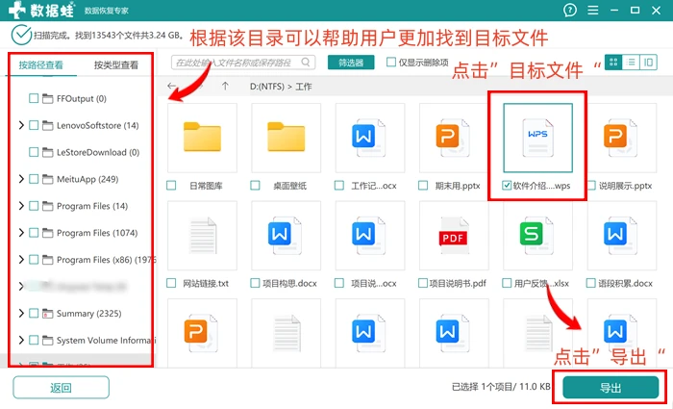Viewport: 673px width, 409px height.
Task: Click the search magnifier icon
Action: click(305, 63)
